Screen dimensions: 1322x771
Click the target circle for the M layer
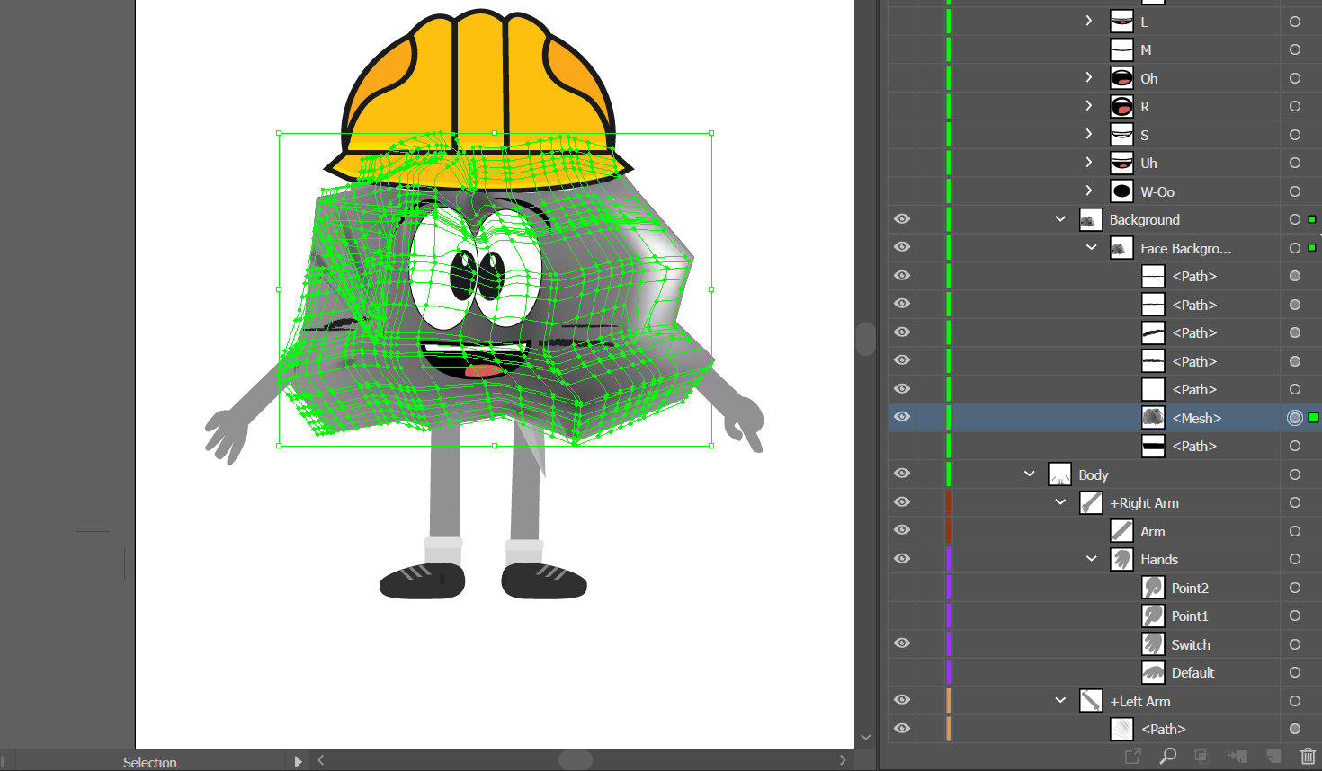coord(1295,49)
